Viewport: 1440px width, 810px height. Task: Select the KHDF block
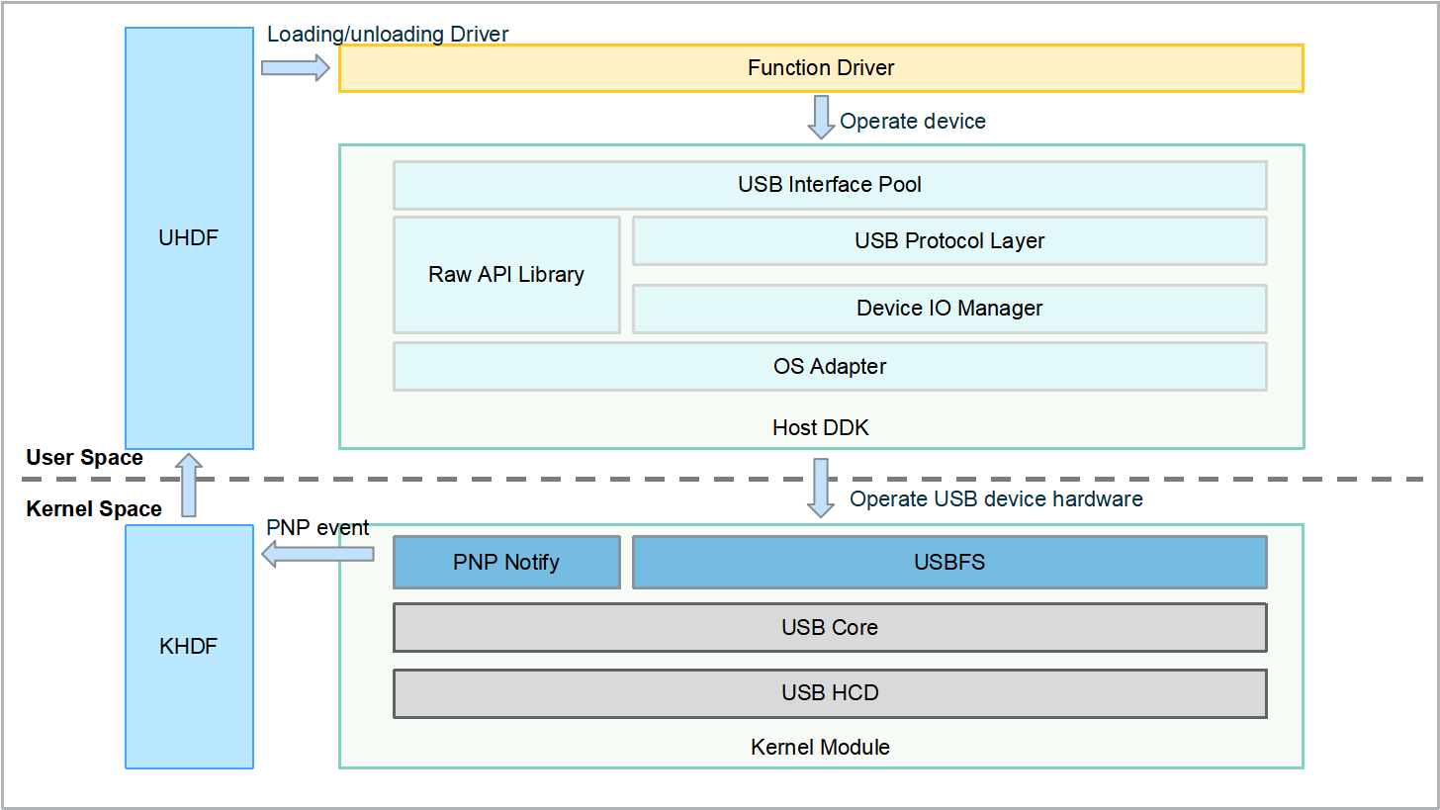[189, 647]
